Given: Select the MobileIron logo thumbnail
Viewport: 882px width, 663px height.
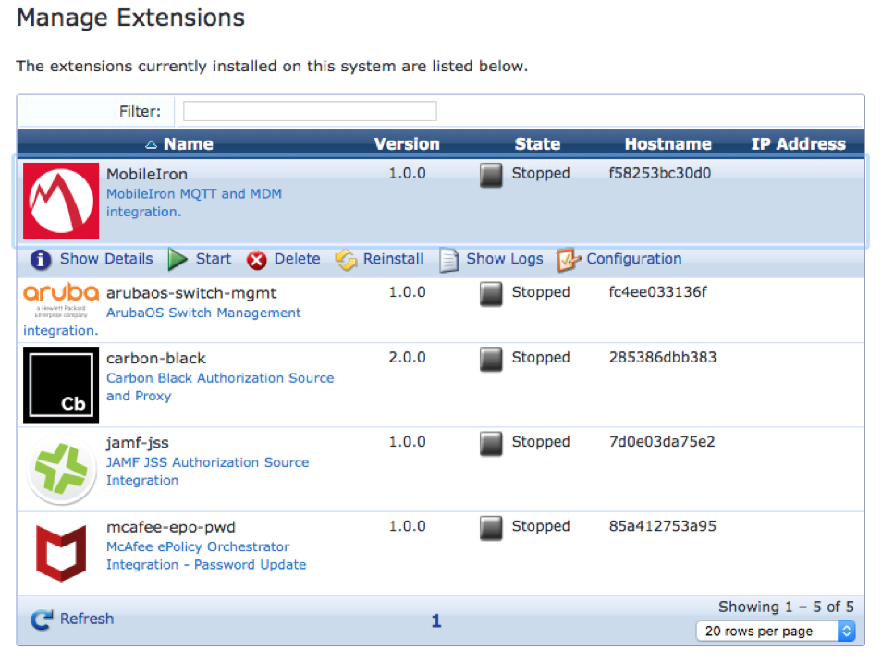Looking at the screenshot, I should pyautogui.click(x=61, y=201).
